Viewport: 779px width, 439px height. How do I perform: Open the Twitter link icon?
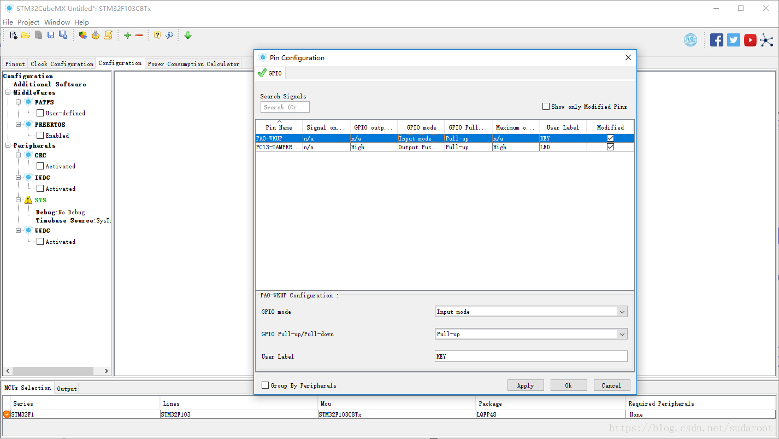pos(734,40)
